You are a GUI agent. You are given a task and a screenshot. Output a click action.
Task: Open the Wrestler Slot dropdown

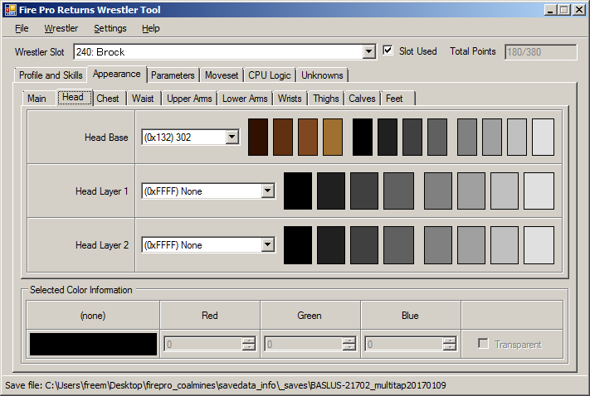(x=369, y=52)
